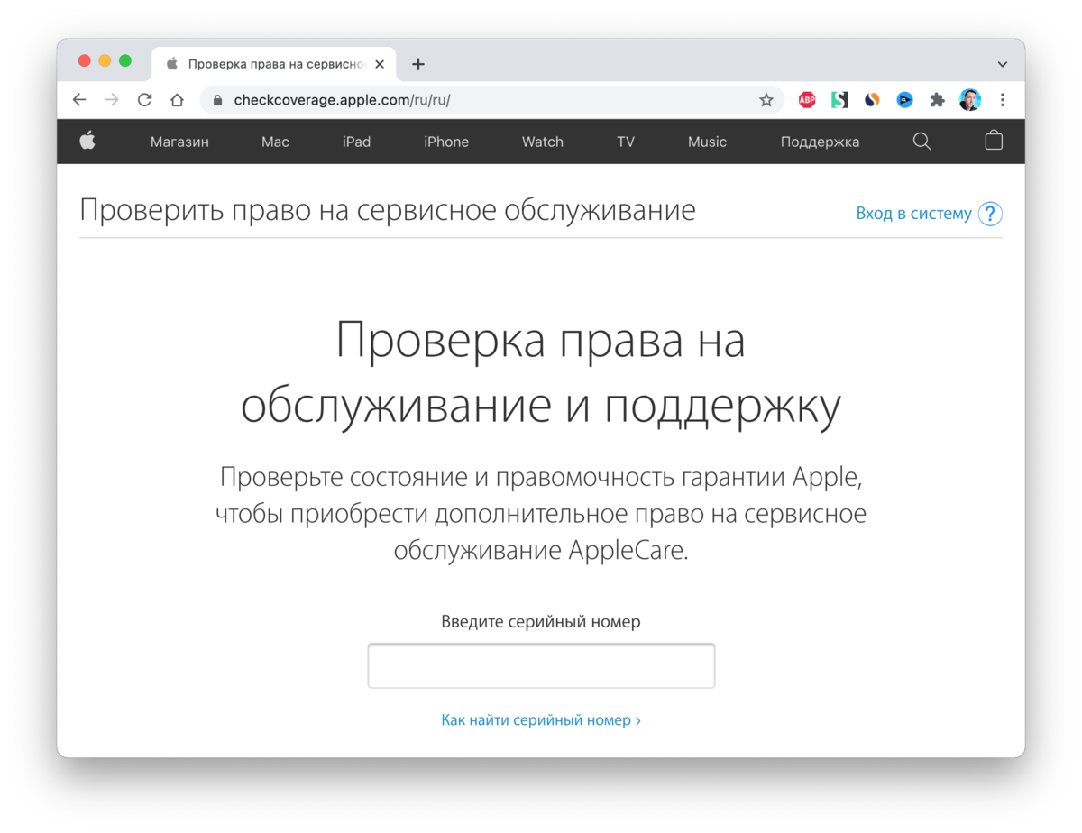Click the browser forward arrow
Screen dimensions: 1082x833
point(112,100)
